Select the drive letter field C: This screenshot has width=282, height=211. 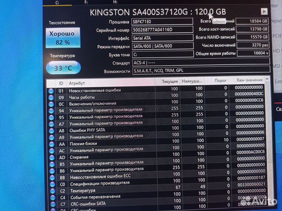click(163, 54)
